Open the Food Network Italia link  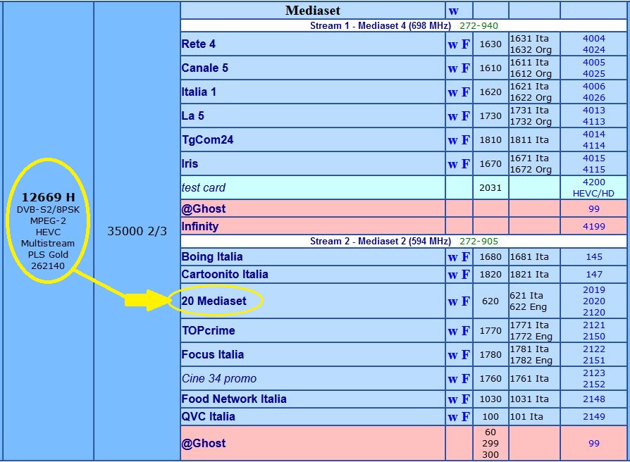[234, 399]
